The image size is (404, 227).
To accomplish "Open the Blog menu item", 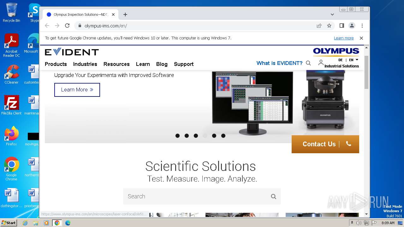I will point(162,64).
